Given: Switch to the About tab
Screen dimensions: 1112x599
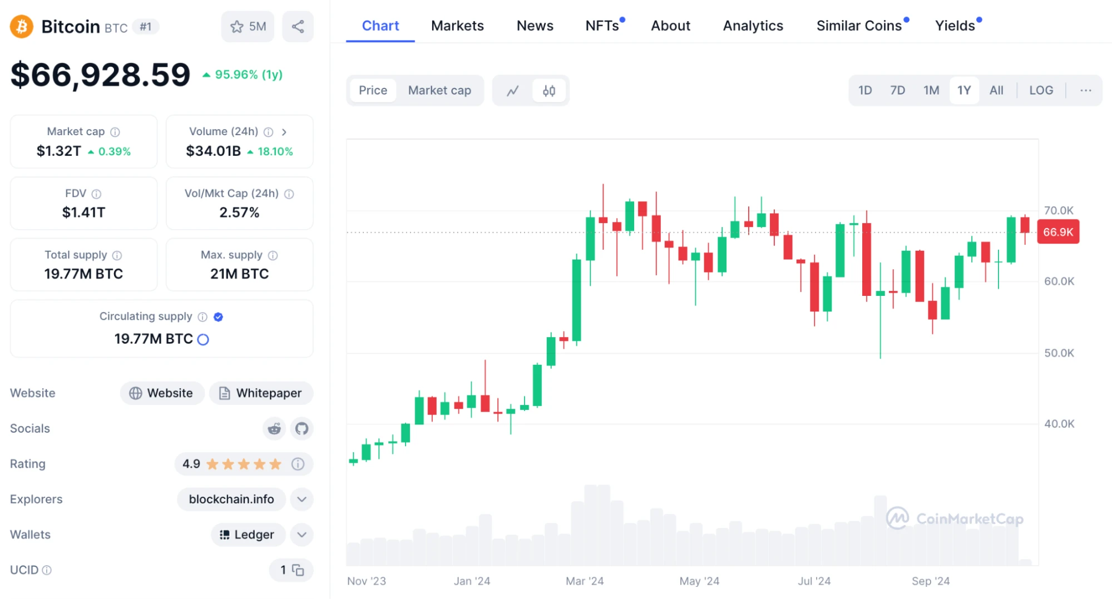Looking at the screenshot, I should pyautogui.click(x=670, y=26).
